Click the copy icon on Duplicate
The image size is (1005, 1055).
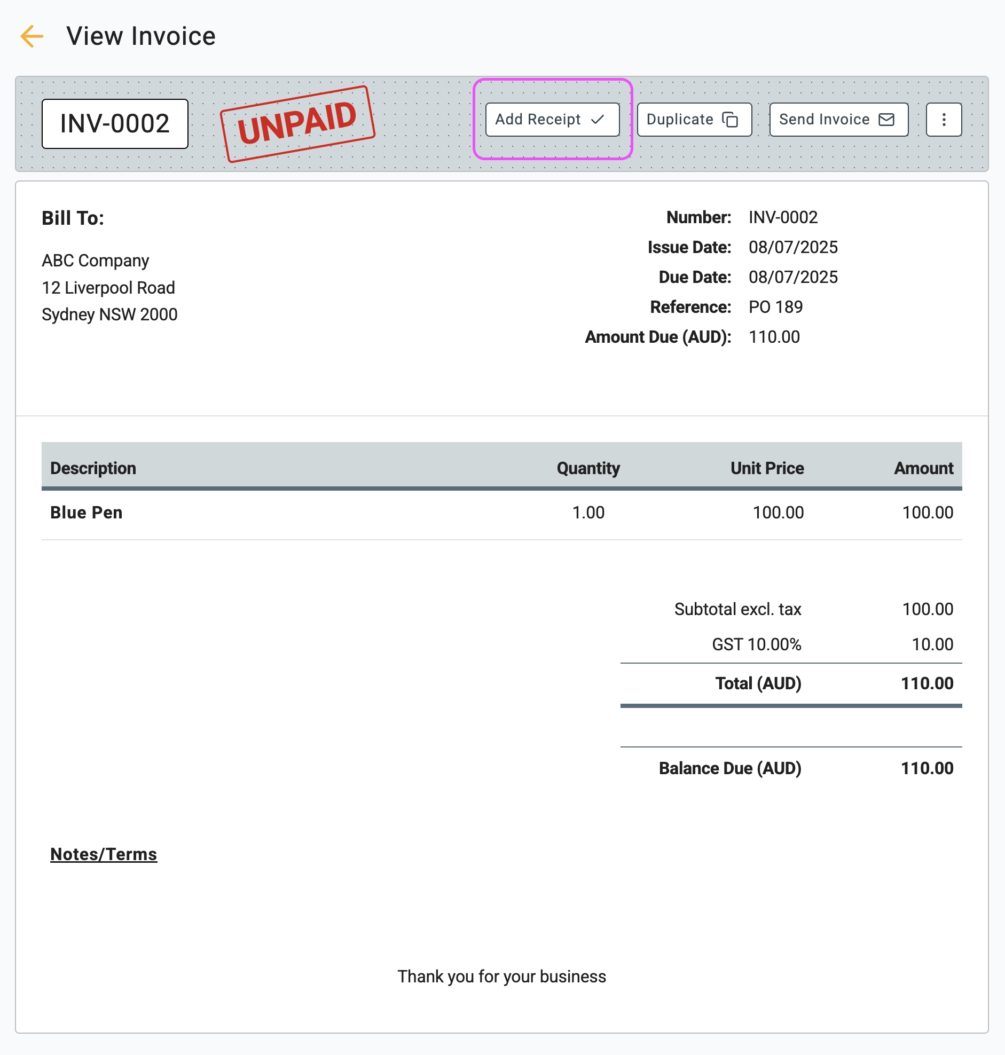point(729,120)
